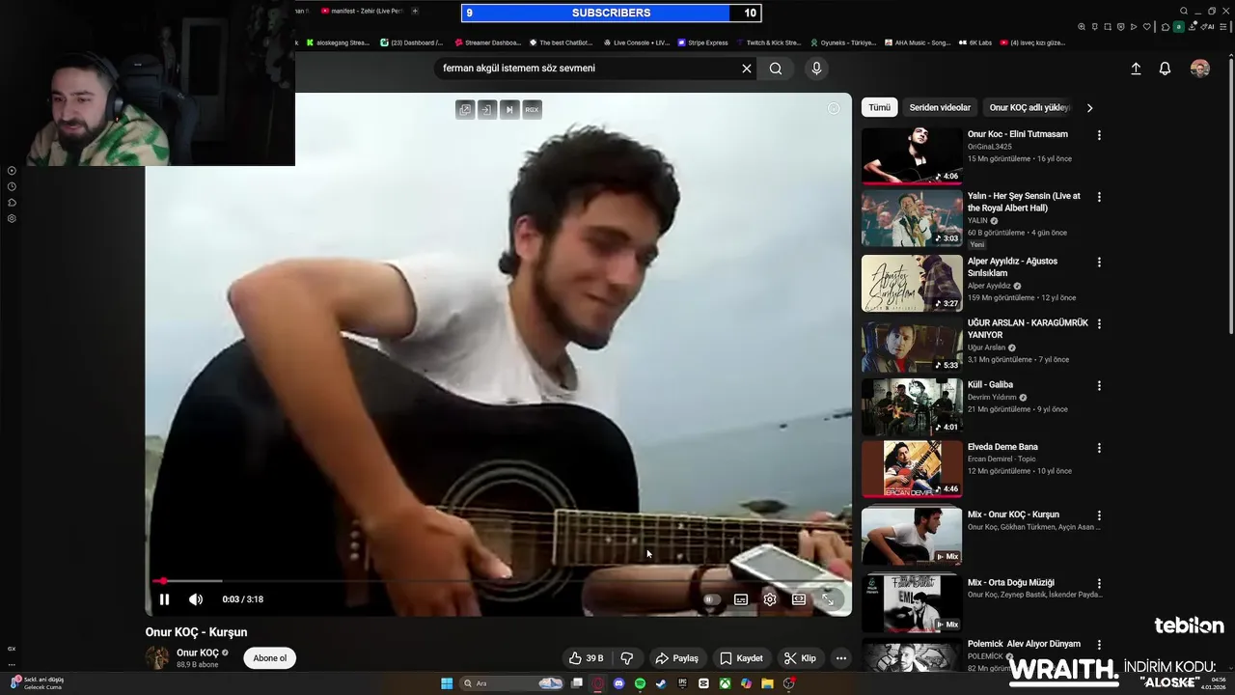1235x695 pixels.
Task: Open the account avatar menu
Action: coord(1200,69)
